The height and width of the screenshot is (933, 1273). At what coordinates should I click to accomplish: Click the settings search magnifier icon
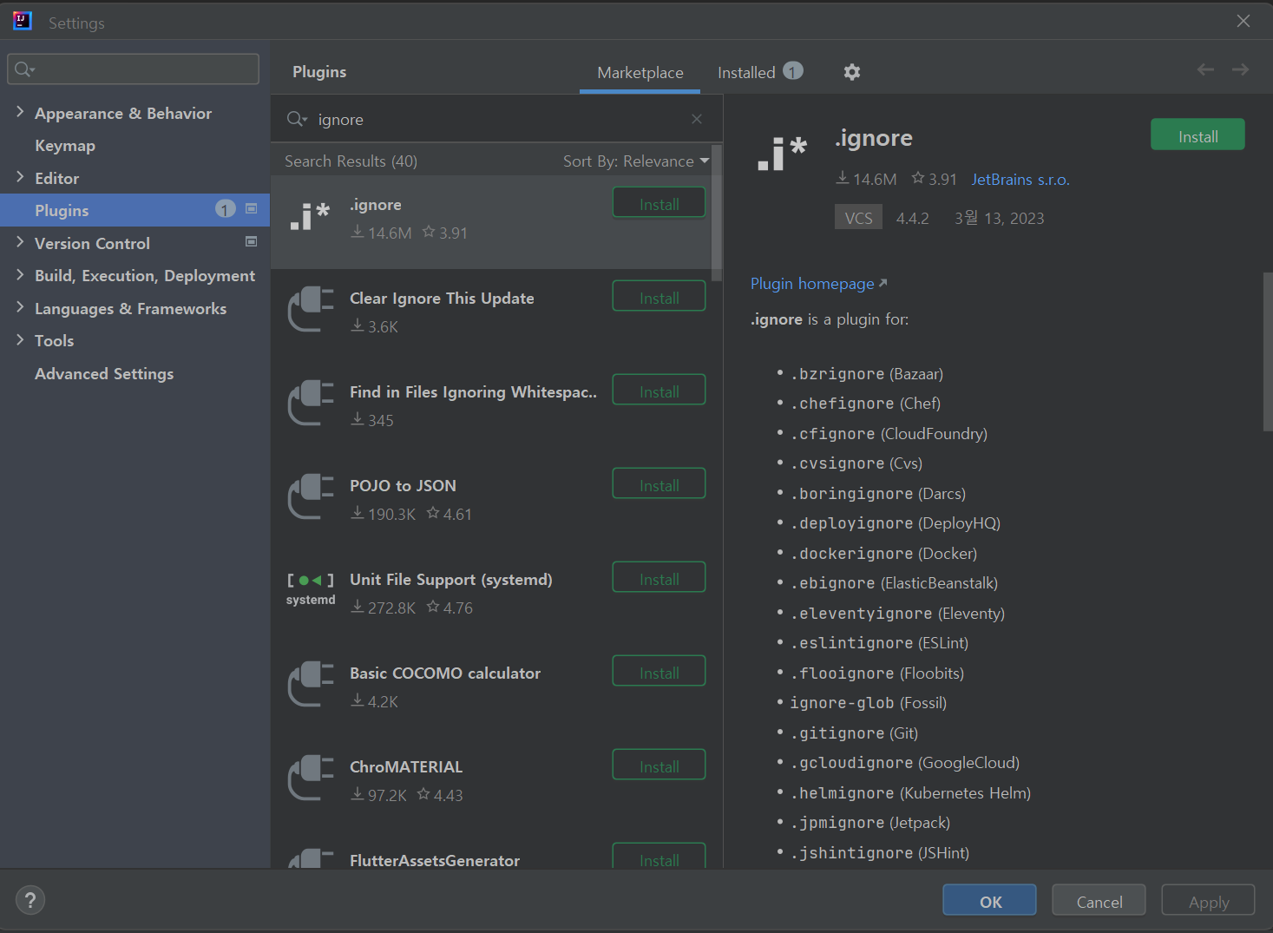[24, 69]
